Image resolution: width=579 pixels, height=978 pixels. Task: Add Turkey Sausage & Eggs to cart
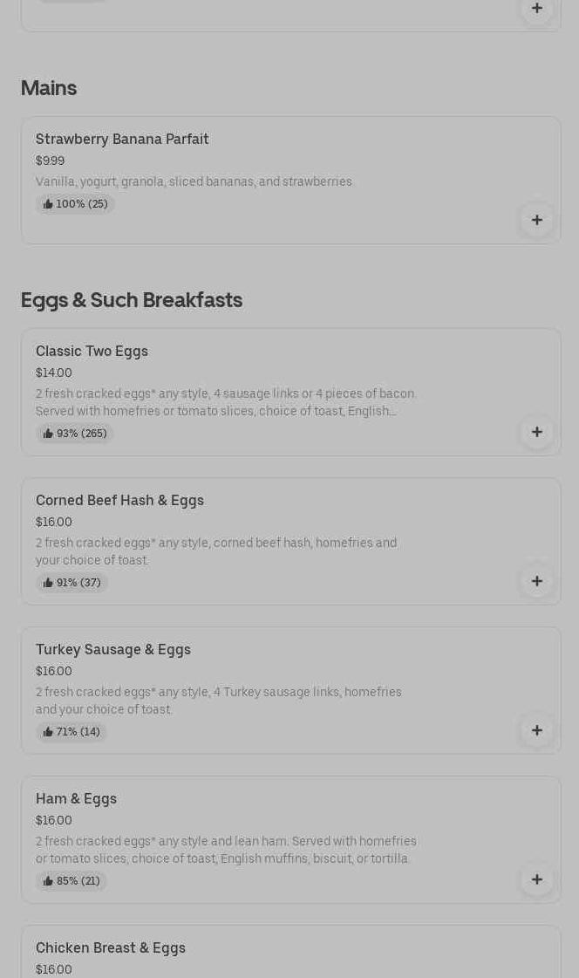tap(536, 730)
